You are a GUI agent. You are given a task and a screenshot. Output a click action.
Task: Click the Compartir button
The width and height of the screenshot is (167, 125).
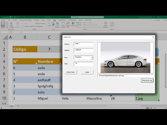157,20
